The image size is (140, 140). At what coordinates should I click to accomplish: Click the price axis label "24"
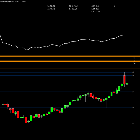coord(133,108)
